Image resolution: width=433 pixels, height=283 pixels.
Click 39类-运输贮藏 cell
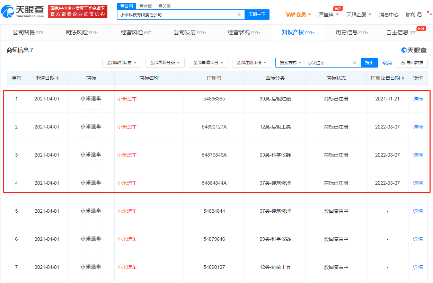(275, 99)
